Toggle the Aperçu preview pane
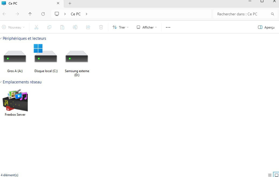This screenshot has width=279, height=177. (x=266, y=27)
